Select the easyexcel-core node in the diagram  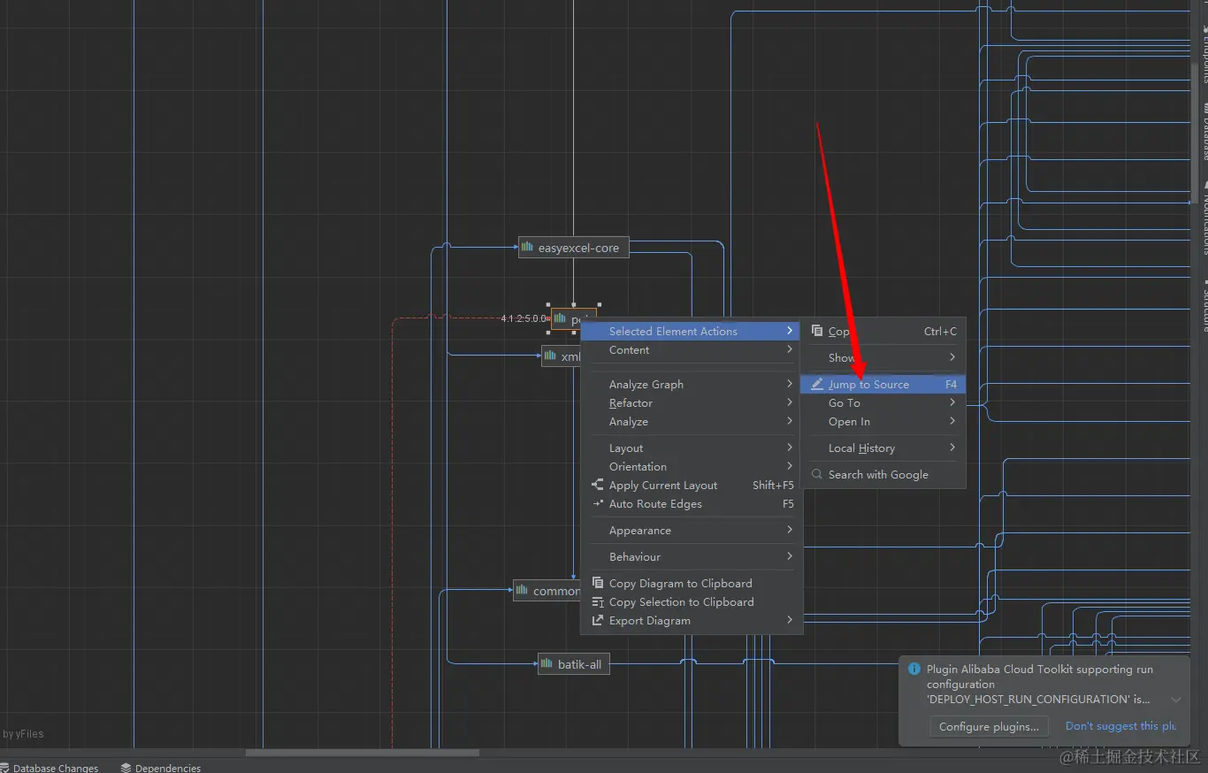(x=573, y=248)
